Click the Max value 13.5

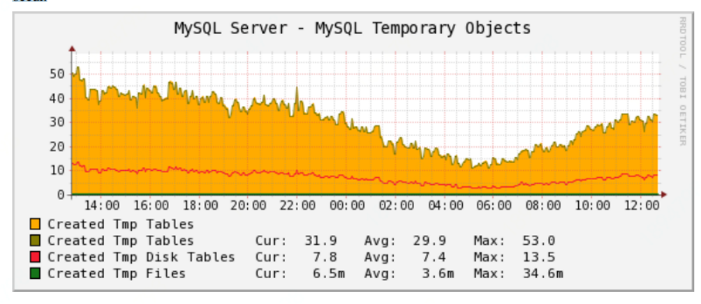(x=539, y=257)
